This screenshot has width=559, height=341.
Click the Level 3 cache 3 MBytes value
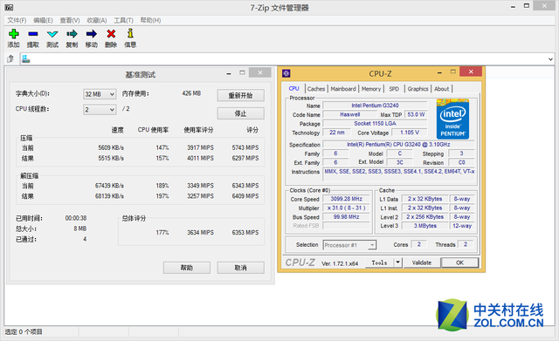point(425,226)
